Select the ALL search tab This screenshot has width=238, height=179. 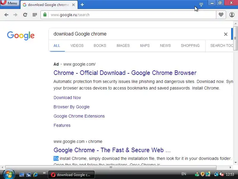(x=57, y=46)
